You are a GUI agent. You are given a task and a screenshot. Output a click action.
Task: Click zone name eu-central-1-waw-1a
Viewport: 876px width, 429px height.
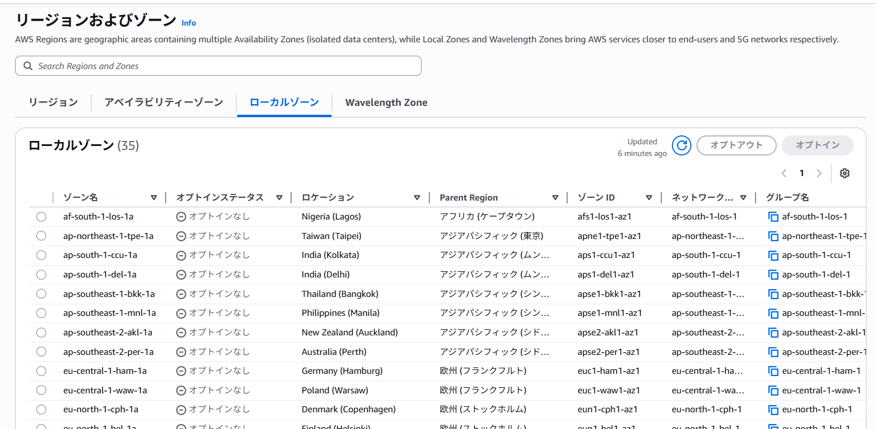click(x=105, y=391)
